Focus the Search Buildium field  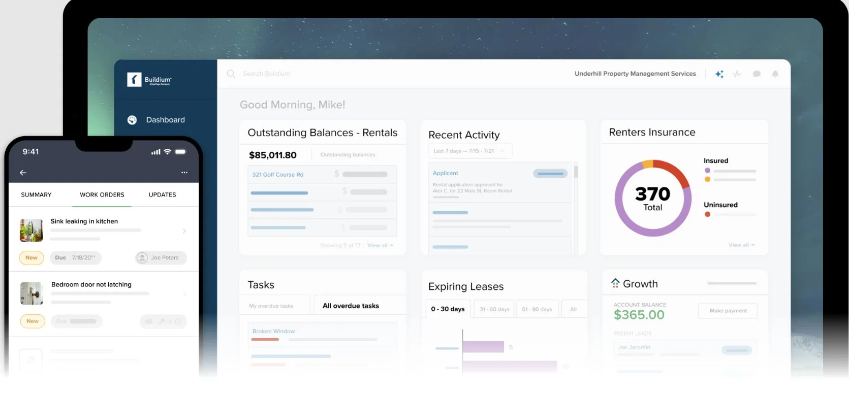266,74
